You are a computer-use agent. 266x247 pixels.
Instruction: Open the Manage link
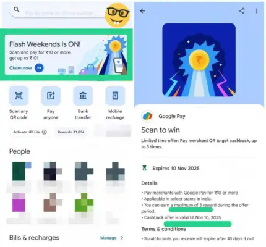point(108,238)
